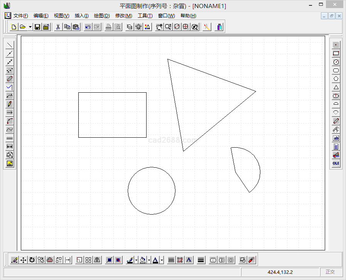Select the line drawing tool
Screen dimensions: 346x280
(10, 45)
